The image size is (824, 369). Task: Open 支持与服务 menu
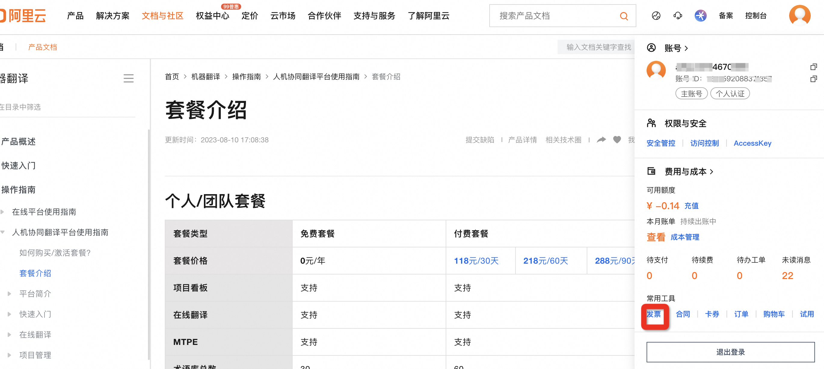coord(374,16)
